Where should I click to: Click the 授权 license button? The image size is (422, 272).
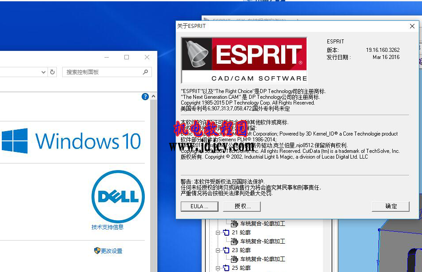click(242, 206)
